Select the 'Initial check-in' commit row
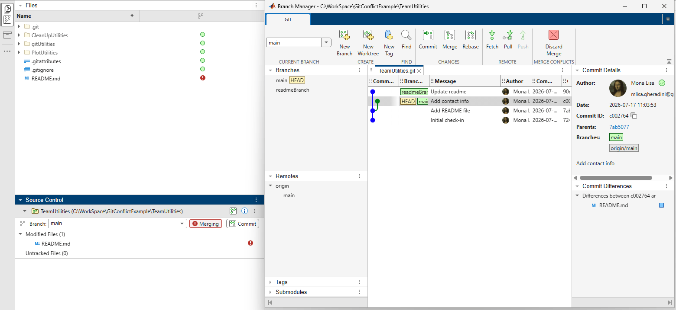The width and height of the screenshot is (676, 310). [469, 120]
